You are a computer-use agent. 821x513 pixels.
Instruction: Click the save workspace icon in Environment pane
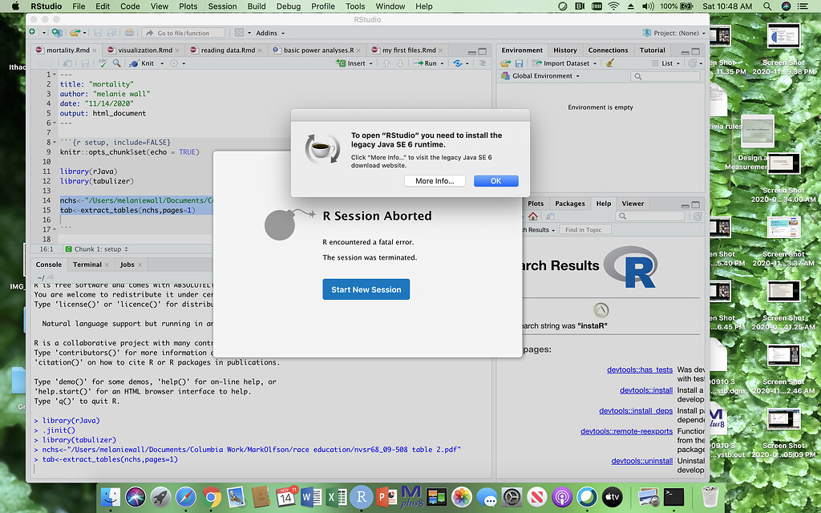(x=519, y=63)
